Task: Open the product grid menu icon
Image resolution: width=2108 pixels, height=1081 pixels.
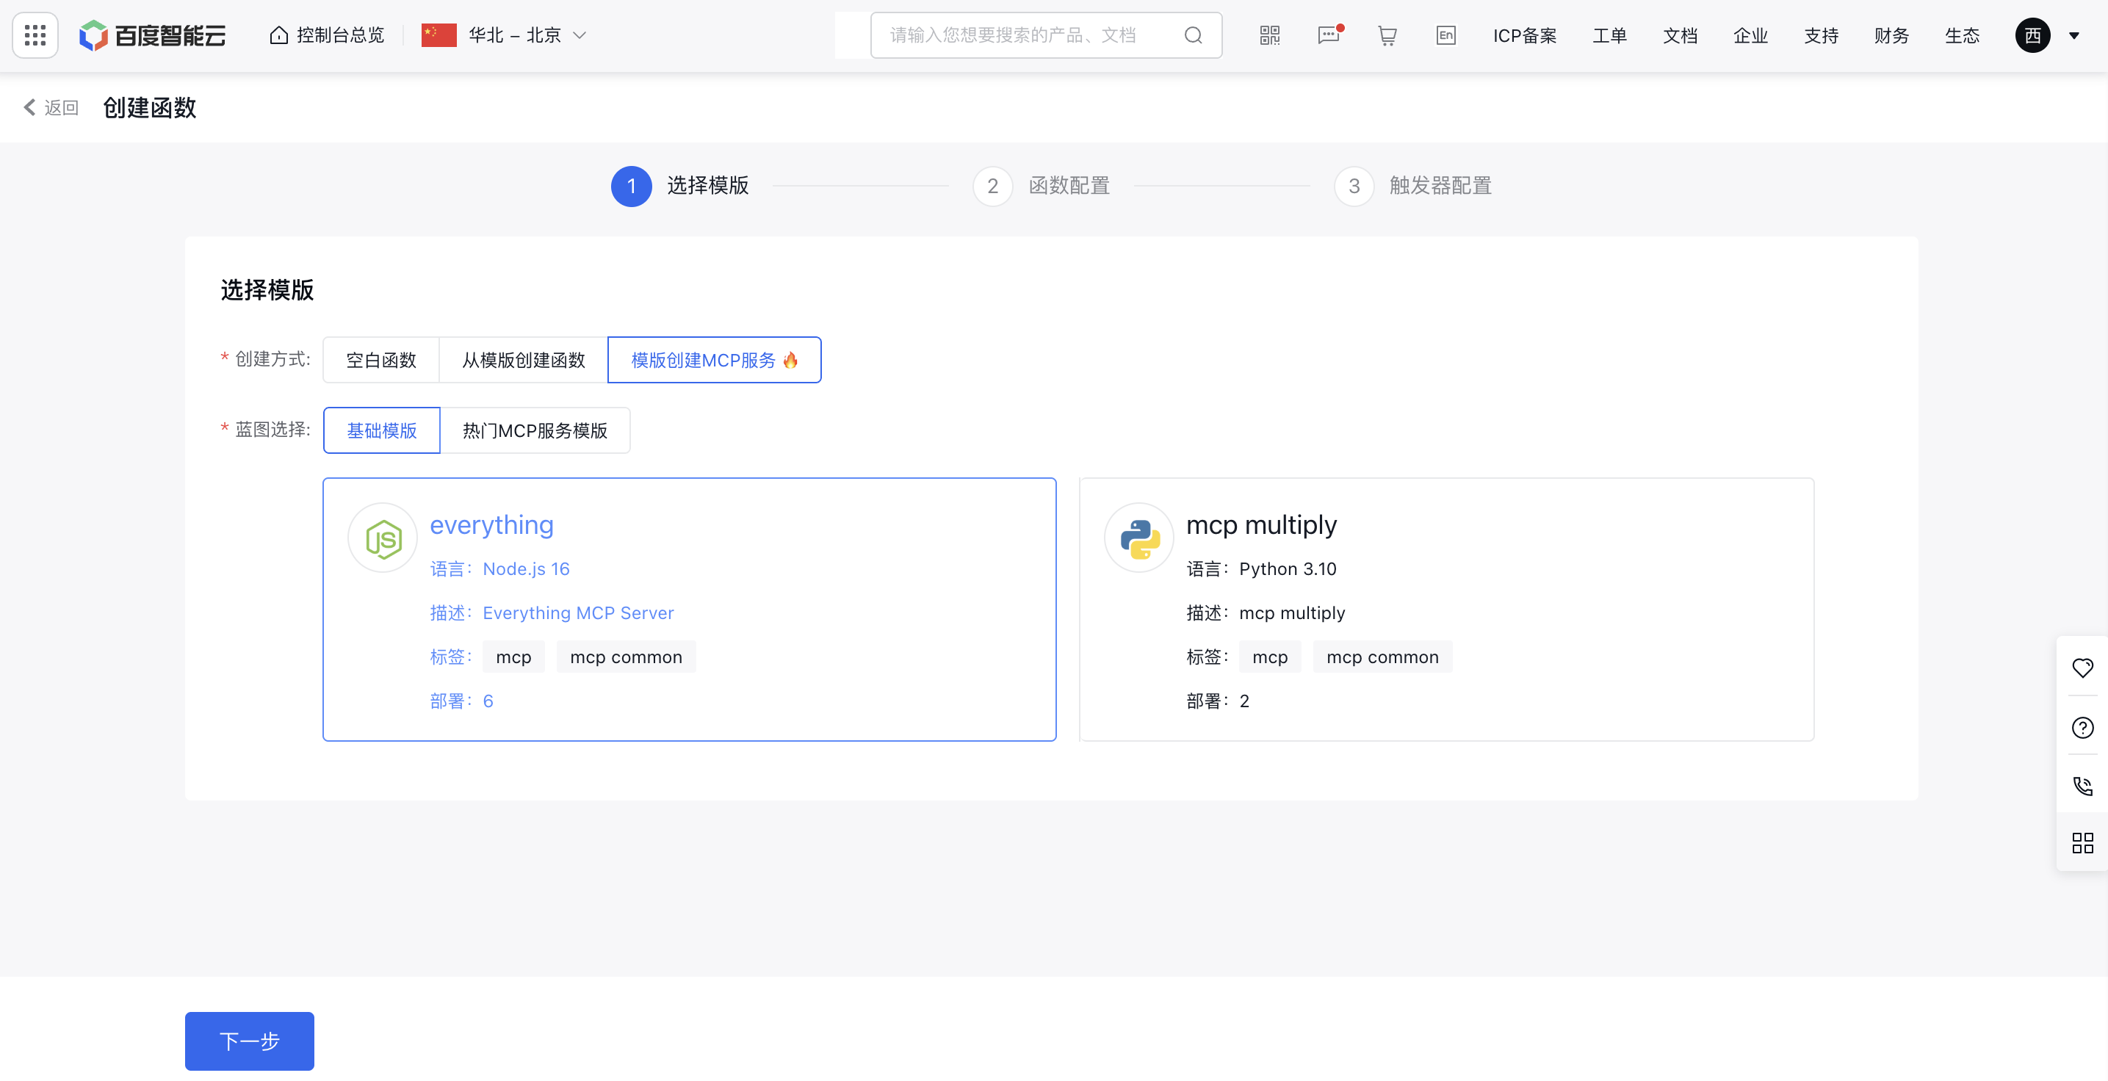Action: (35, 35)
